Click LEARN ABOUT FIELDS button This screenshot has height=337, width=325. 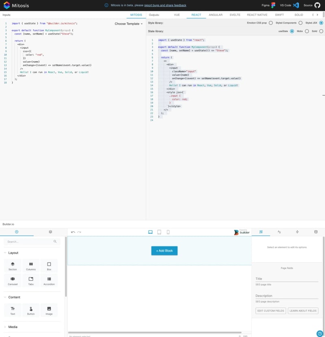303,311
